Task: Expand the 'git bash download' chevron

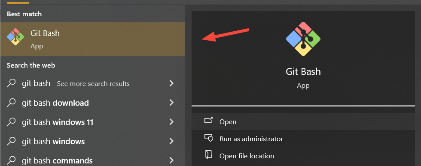Action: [x=171, y=103]
